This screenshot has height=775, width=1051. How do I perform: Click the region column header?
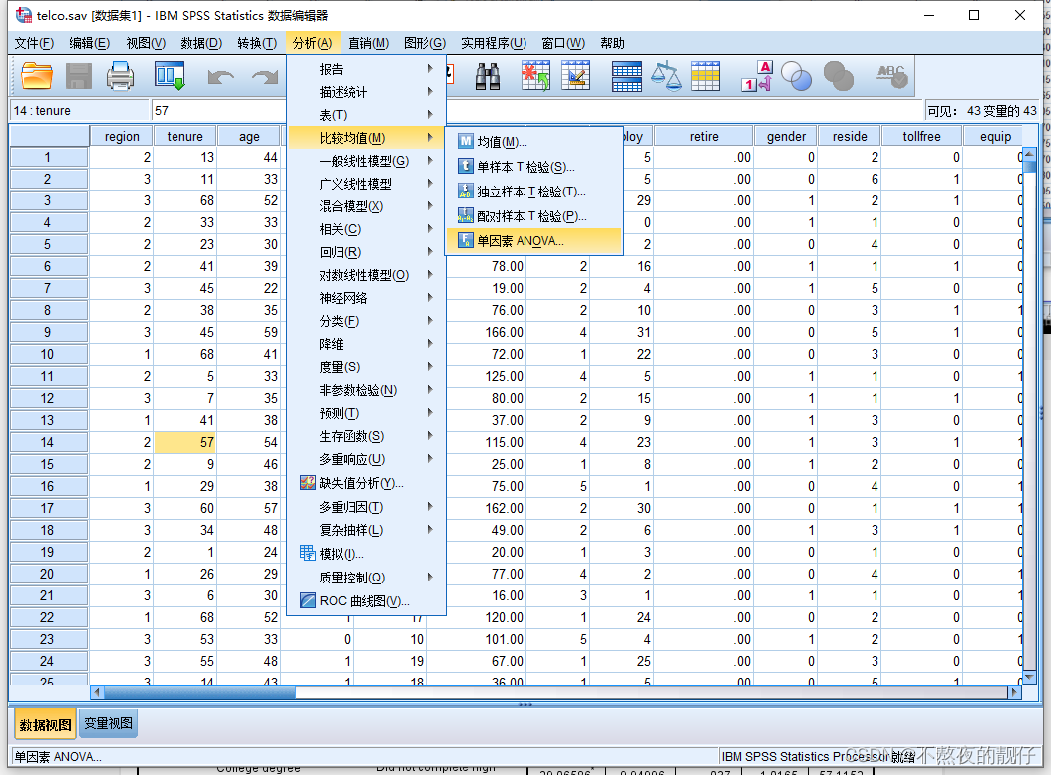(122, 136)
